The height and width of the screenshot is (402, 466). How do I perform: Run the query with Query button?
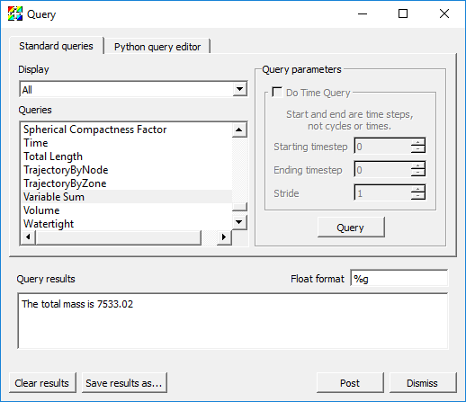351,228
